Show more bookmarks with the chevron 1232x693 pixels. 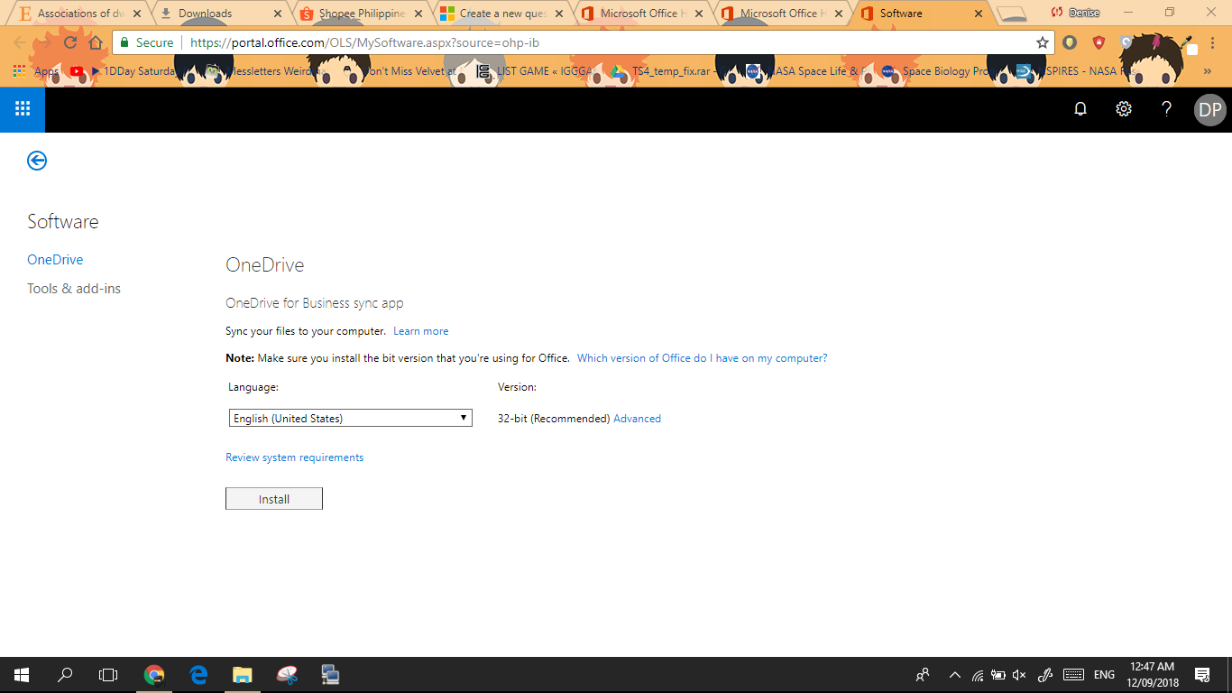point(1208,71)
